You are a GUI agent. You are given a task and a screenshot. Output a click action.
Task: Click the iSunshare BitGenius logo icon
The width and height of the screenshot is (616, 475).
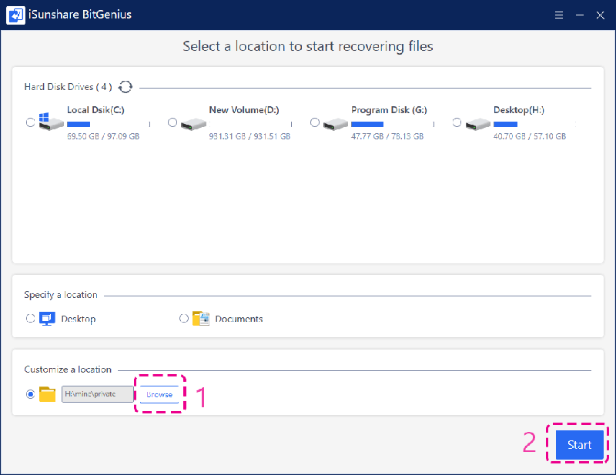point(15,15)
